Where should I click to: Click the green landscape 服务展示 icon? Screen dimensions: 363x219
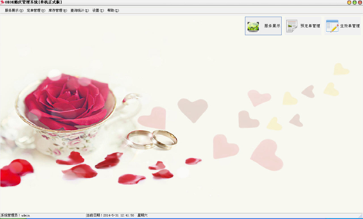pyautogui.click(x=253, y=26)
